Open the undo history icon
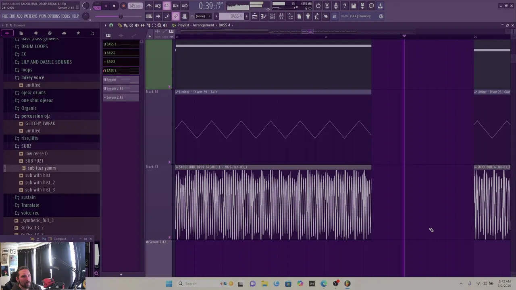 pyautogui.click(x=318, y=6)
